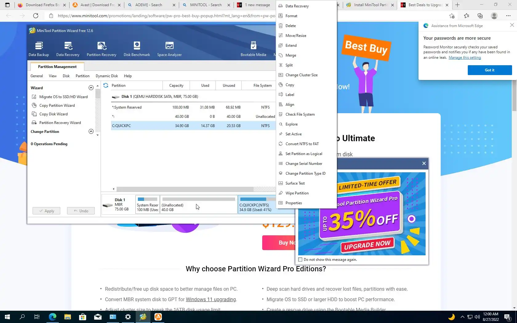The image size is (517, 323).
Task: Refresh the partition list icon
Action: point(106,86)
